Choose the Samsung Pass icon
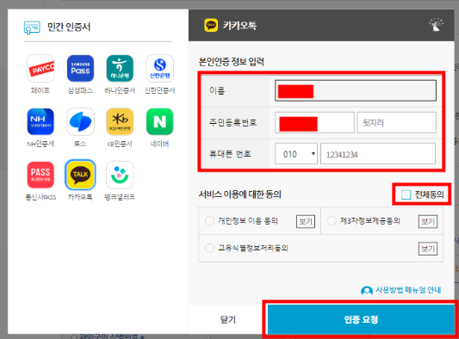The height and width of the screenshot is (339, 459). (80, 69)
